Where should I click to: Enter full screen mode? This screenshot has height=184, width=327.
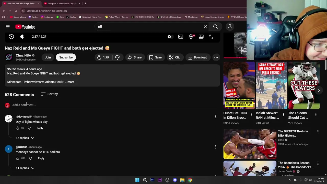pyautogui.click(x=211, y=37)
